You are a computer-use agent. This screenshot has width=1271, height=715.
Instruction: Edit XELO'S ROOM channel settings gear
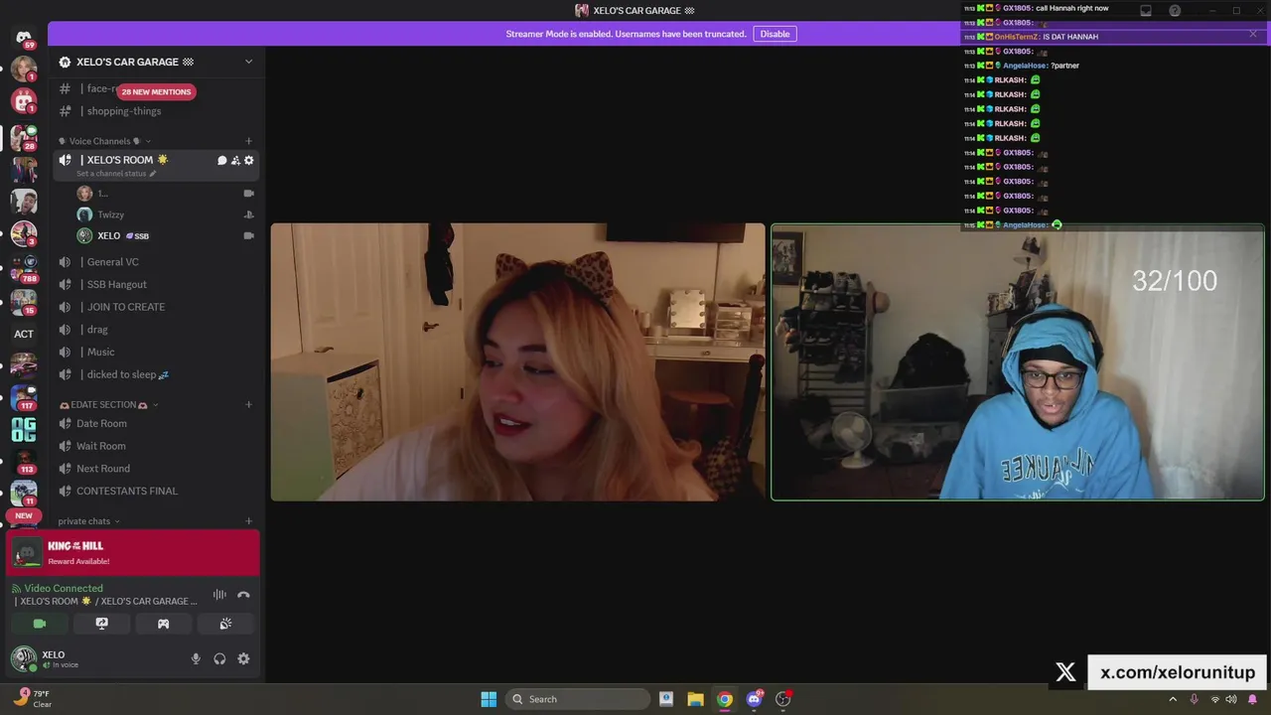click(x=248, y=160)
